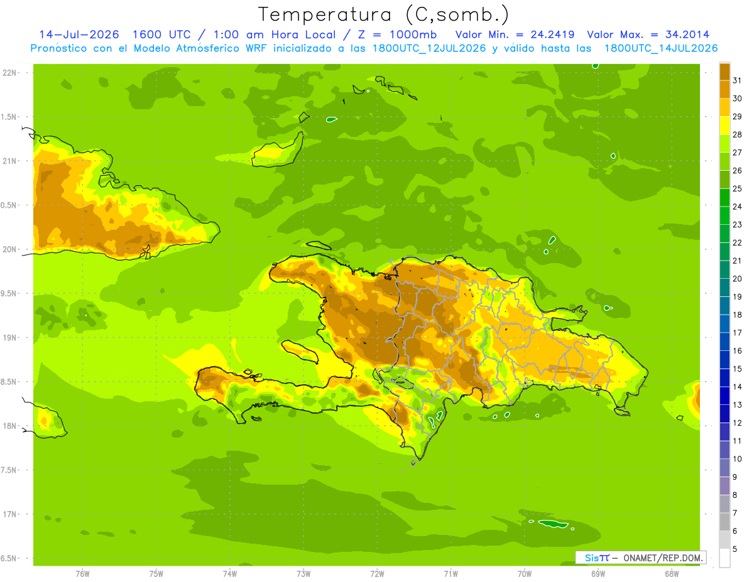Click color scale value '25'
Viewport: 754px width, 582px height.
(738, 188)
